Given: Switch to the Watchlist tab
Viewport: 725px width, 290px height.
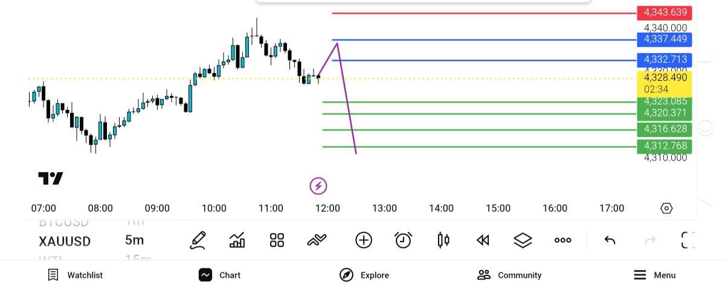Looking at the screenshot, I should pyautogui.click(x=75, y=275).
